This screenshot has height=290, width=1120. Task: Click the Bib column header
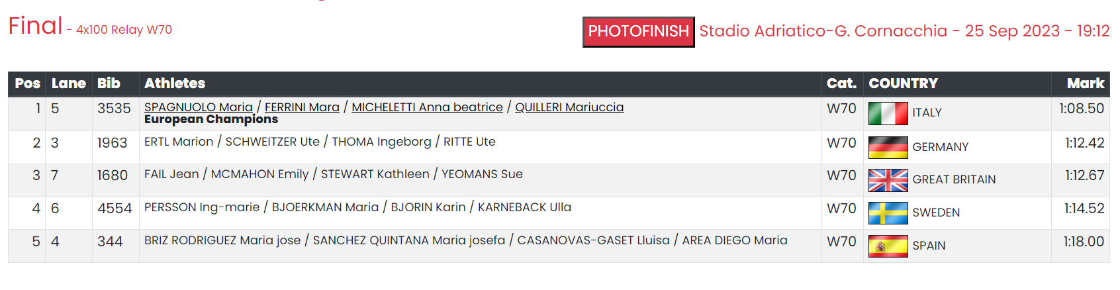[x=109, y=83]
